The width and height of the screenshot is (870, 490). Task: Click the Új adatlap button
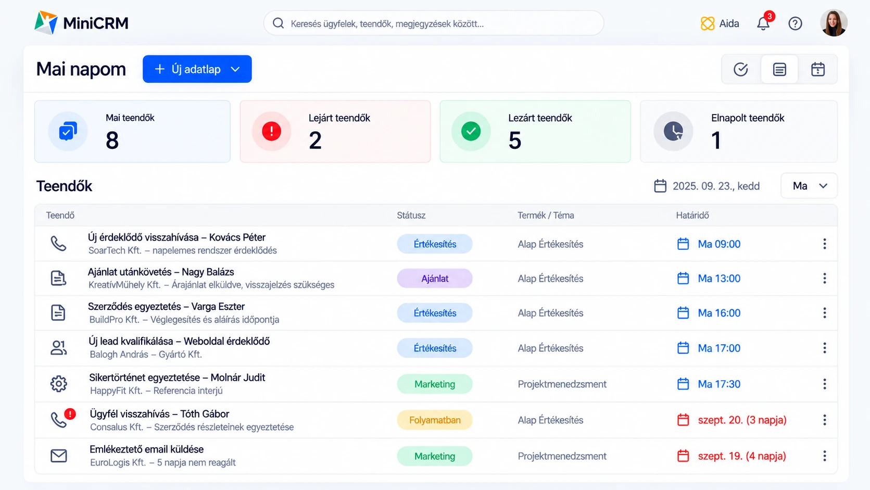(x=197, y=69)
